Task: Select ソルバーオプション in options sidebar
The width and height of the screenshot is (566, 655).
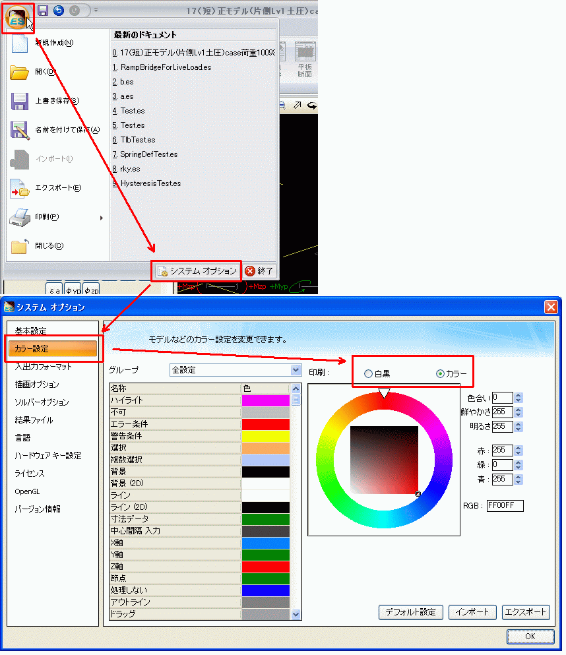Action: click(x=42, y=402)
